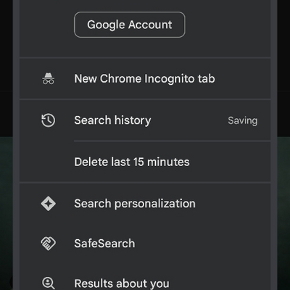Click empty row space right of SafeSearch

click(x=202, y=244)
